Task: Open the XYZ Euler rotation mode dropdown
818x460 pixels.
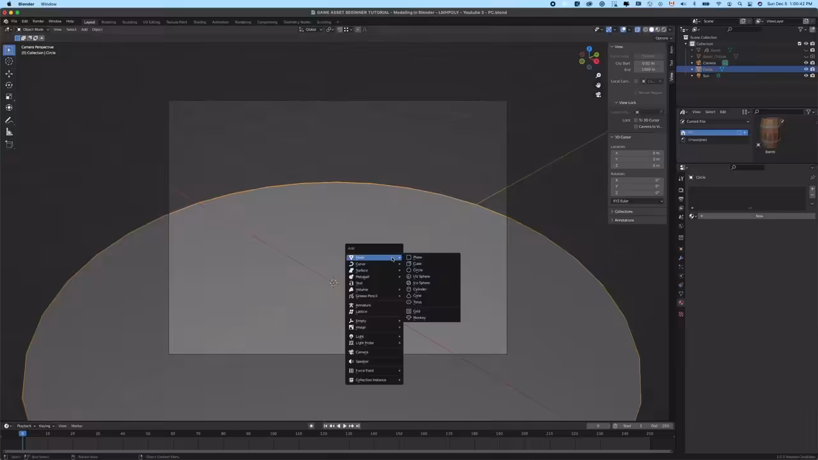Action: click(637, 201)
